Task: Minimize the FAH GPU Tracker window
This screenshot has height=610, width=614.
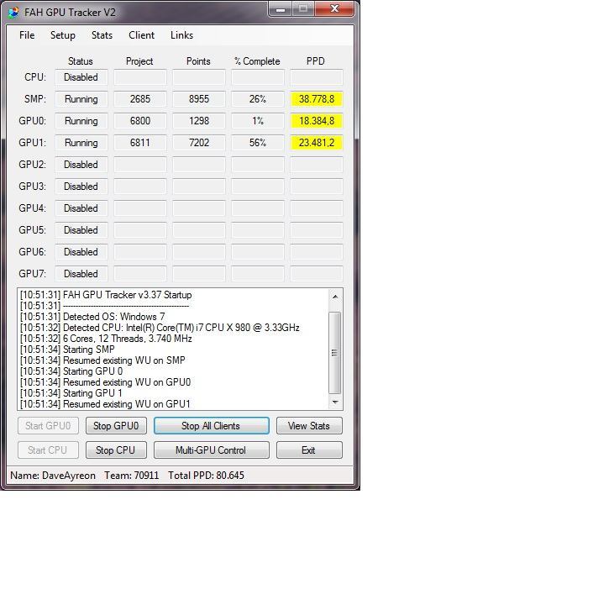Action: point(281,9)
